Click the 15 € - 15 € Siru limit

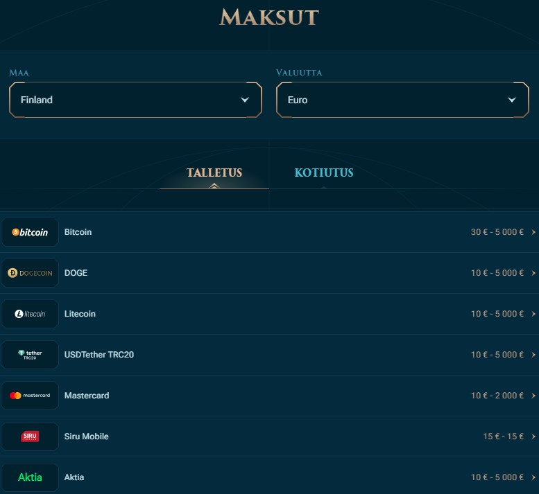[503, 436]
